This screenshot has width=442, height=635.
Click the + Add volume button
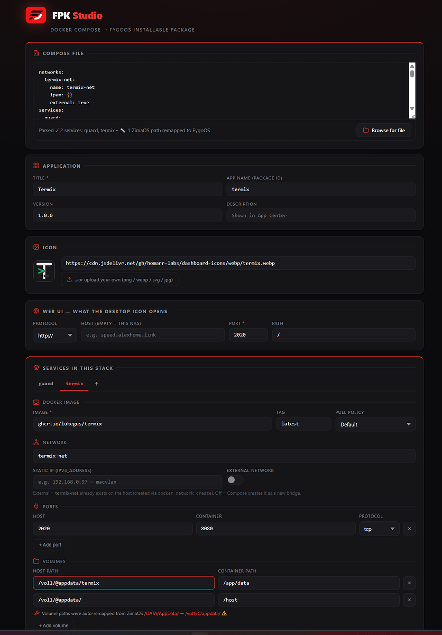coord(53,625)
